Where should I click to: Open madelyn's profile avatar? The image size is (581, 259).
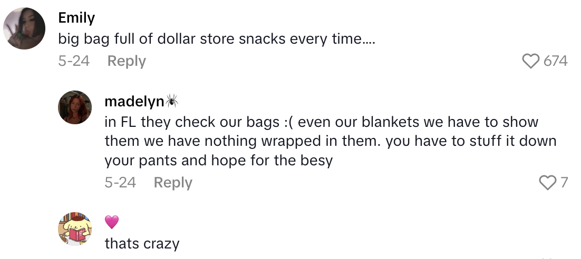coord(74,107)
